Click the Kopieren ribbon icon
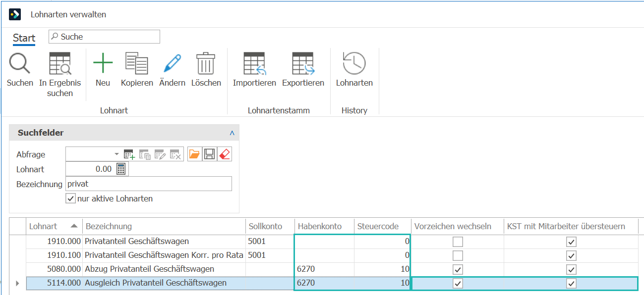This screenshot has width=644, height=295. tap(137, 64)
